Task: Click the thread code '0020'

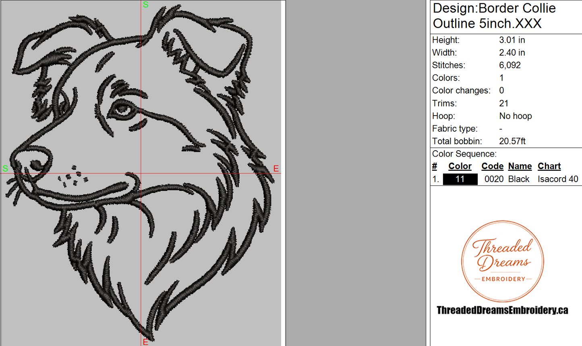Action: 494,179
